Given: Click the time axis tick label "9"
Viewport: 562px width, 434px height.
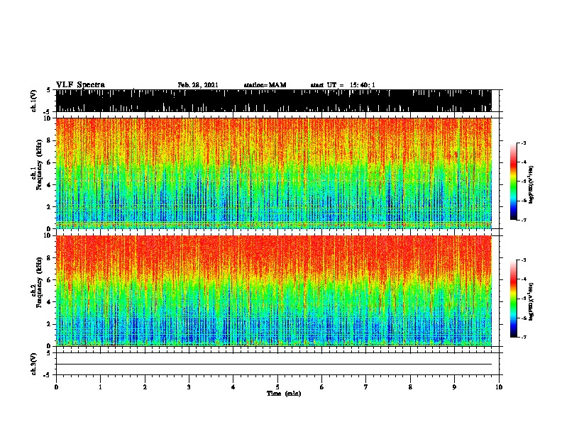Looking at the screenshot, I should pyautogui.click(x=454, y=387).
